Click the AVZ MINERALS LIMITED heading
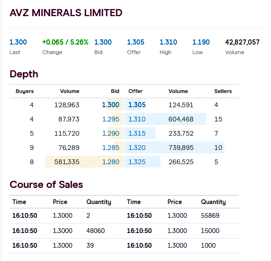 click(x=66, y=13)
